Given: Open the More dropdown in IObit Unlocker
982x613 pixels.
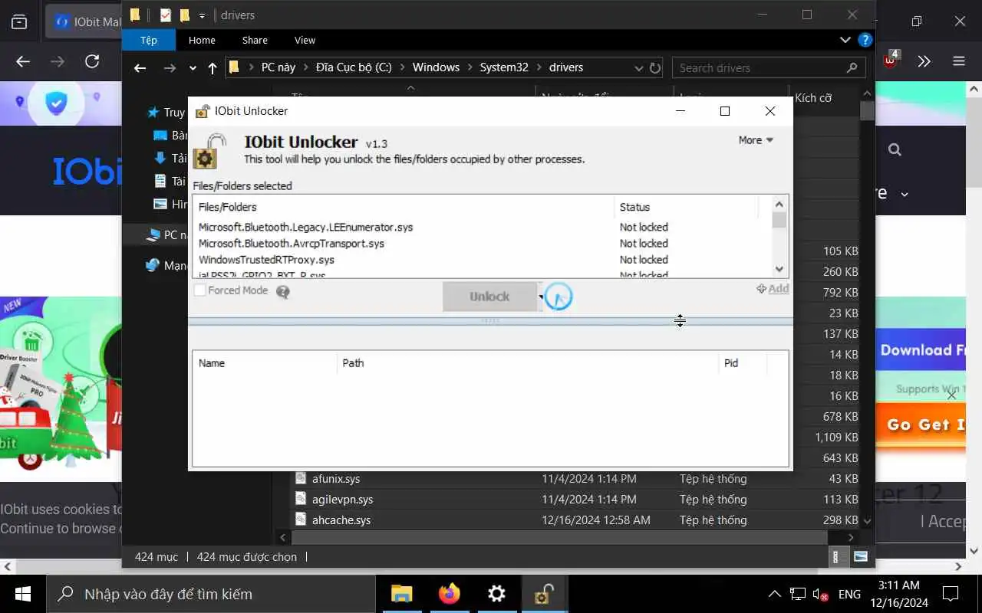Looking at the screenshot, I should (756, 140).
